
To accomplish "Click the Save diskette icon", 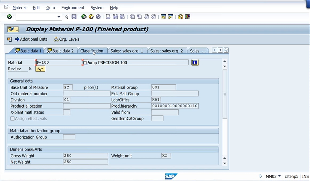I will point(74,17).
